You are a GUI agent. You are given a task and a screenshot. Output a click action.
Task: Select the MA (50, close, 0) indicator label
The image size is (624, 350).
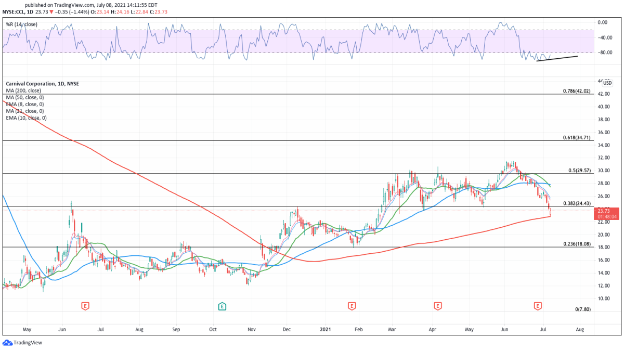pyautogui.click(x=25, y=97)
